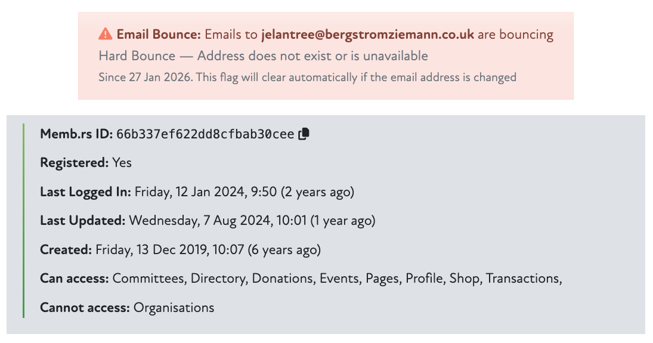The width and height of the screenshot is (653, 343).
Task: Click the bouncing email address jelantree@bergstromziemann.co.uk
Action: click(x=367, y=35)
